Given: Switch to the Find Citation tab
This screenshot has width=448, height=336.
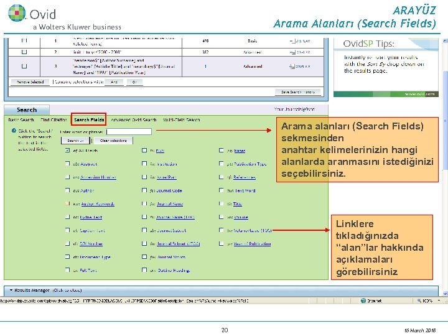Looking at the screenshot, I should coord(54,119).
